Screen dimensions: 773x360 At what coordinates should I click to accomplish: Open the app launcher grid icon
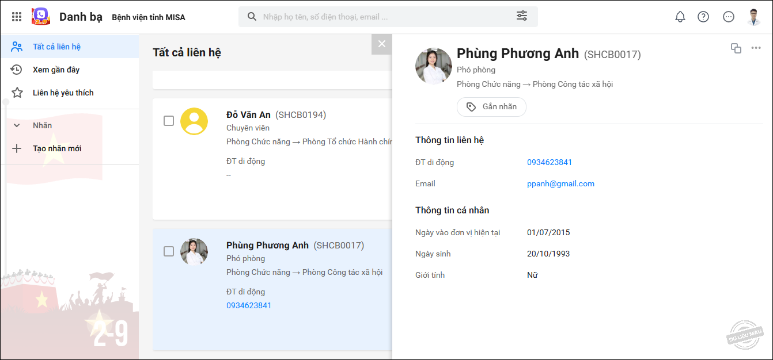click(x=17, y=17)
